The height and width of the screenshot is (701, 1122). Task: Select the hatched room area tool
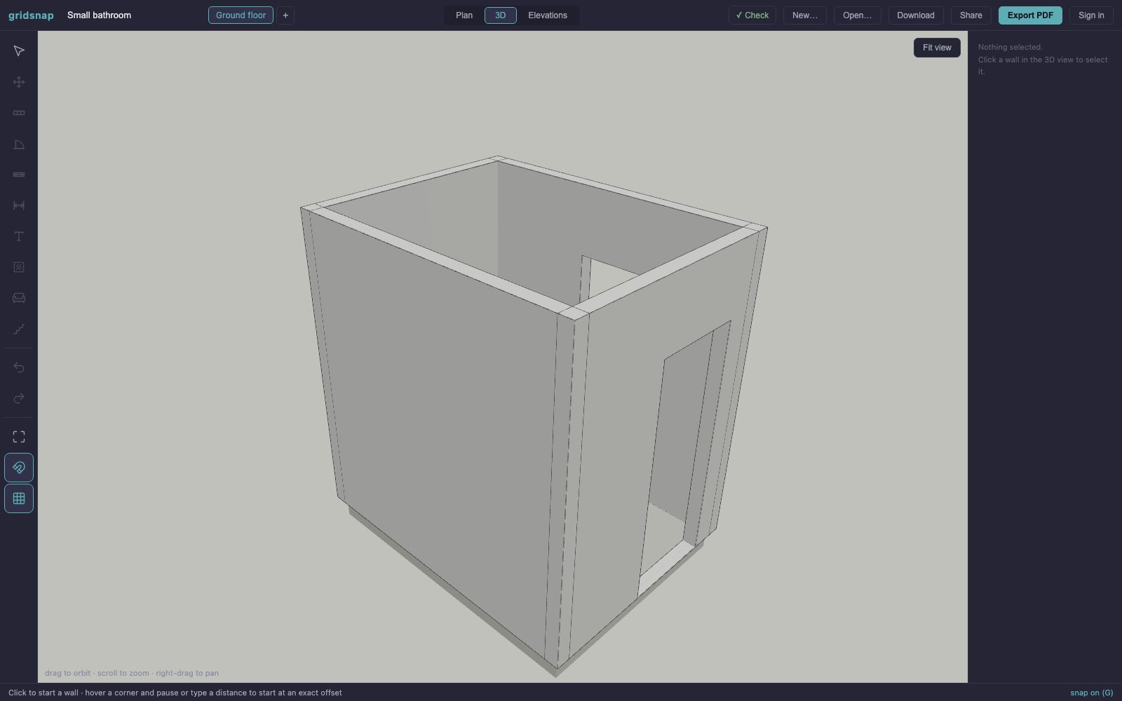(19, 267)
